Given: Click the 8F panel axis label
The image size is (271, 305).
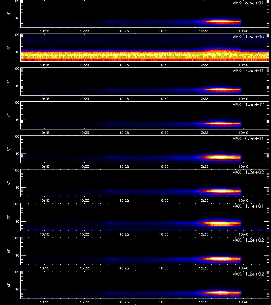Looking at the screenshot, I should coord(9,251).
